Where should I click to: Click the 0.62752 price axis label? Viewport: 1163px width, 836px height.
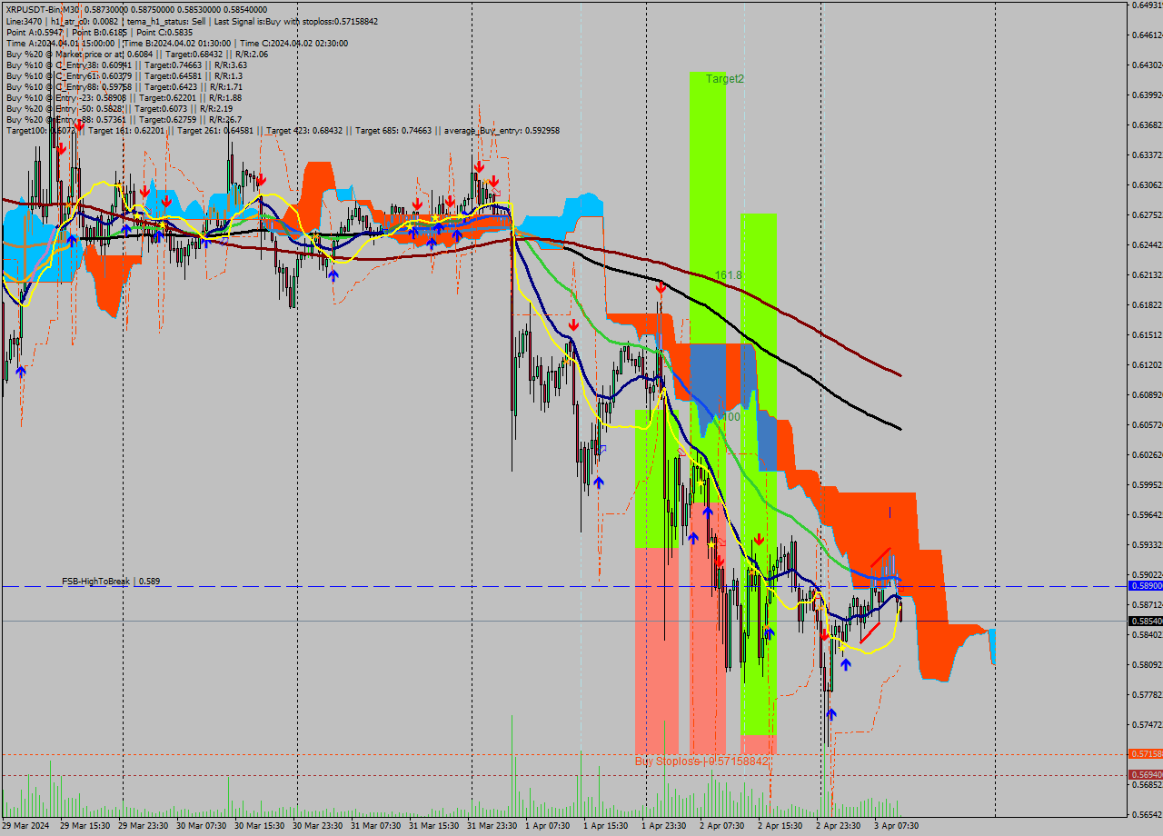(x=1147, y=215)
